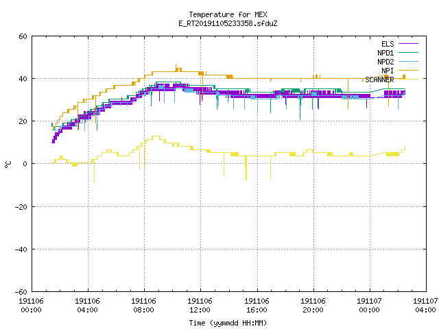
Task: Click the SCANNER legend label
Action: tap(379, 80)
